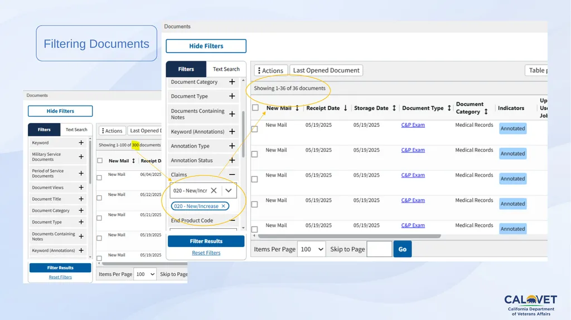The width and height of the screenshot is (571, 320).
Task: Click Annotated badge in first row
Action: 513,129
